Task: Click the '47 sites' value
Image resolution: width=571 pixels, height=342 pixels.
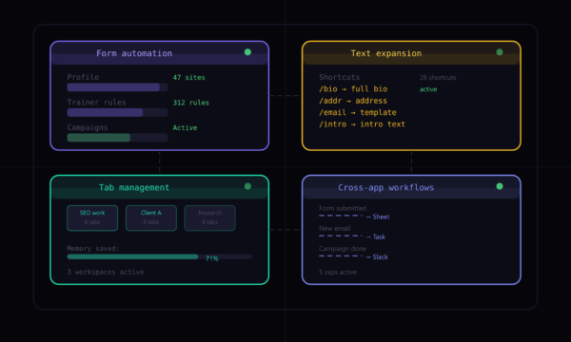Action: [188, 77]
